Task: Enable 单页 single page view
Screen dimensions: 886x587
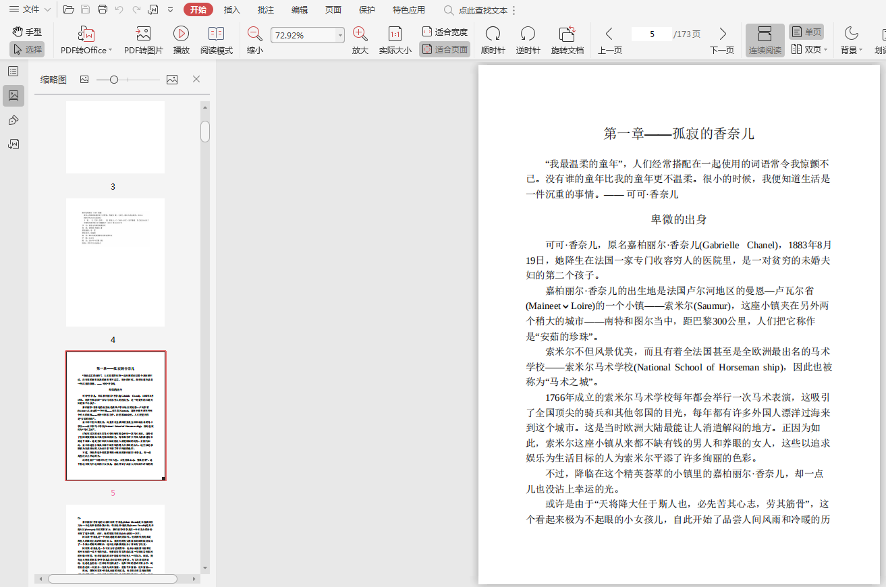Action: [806, 32]
